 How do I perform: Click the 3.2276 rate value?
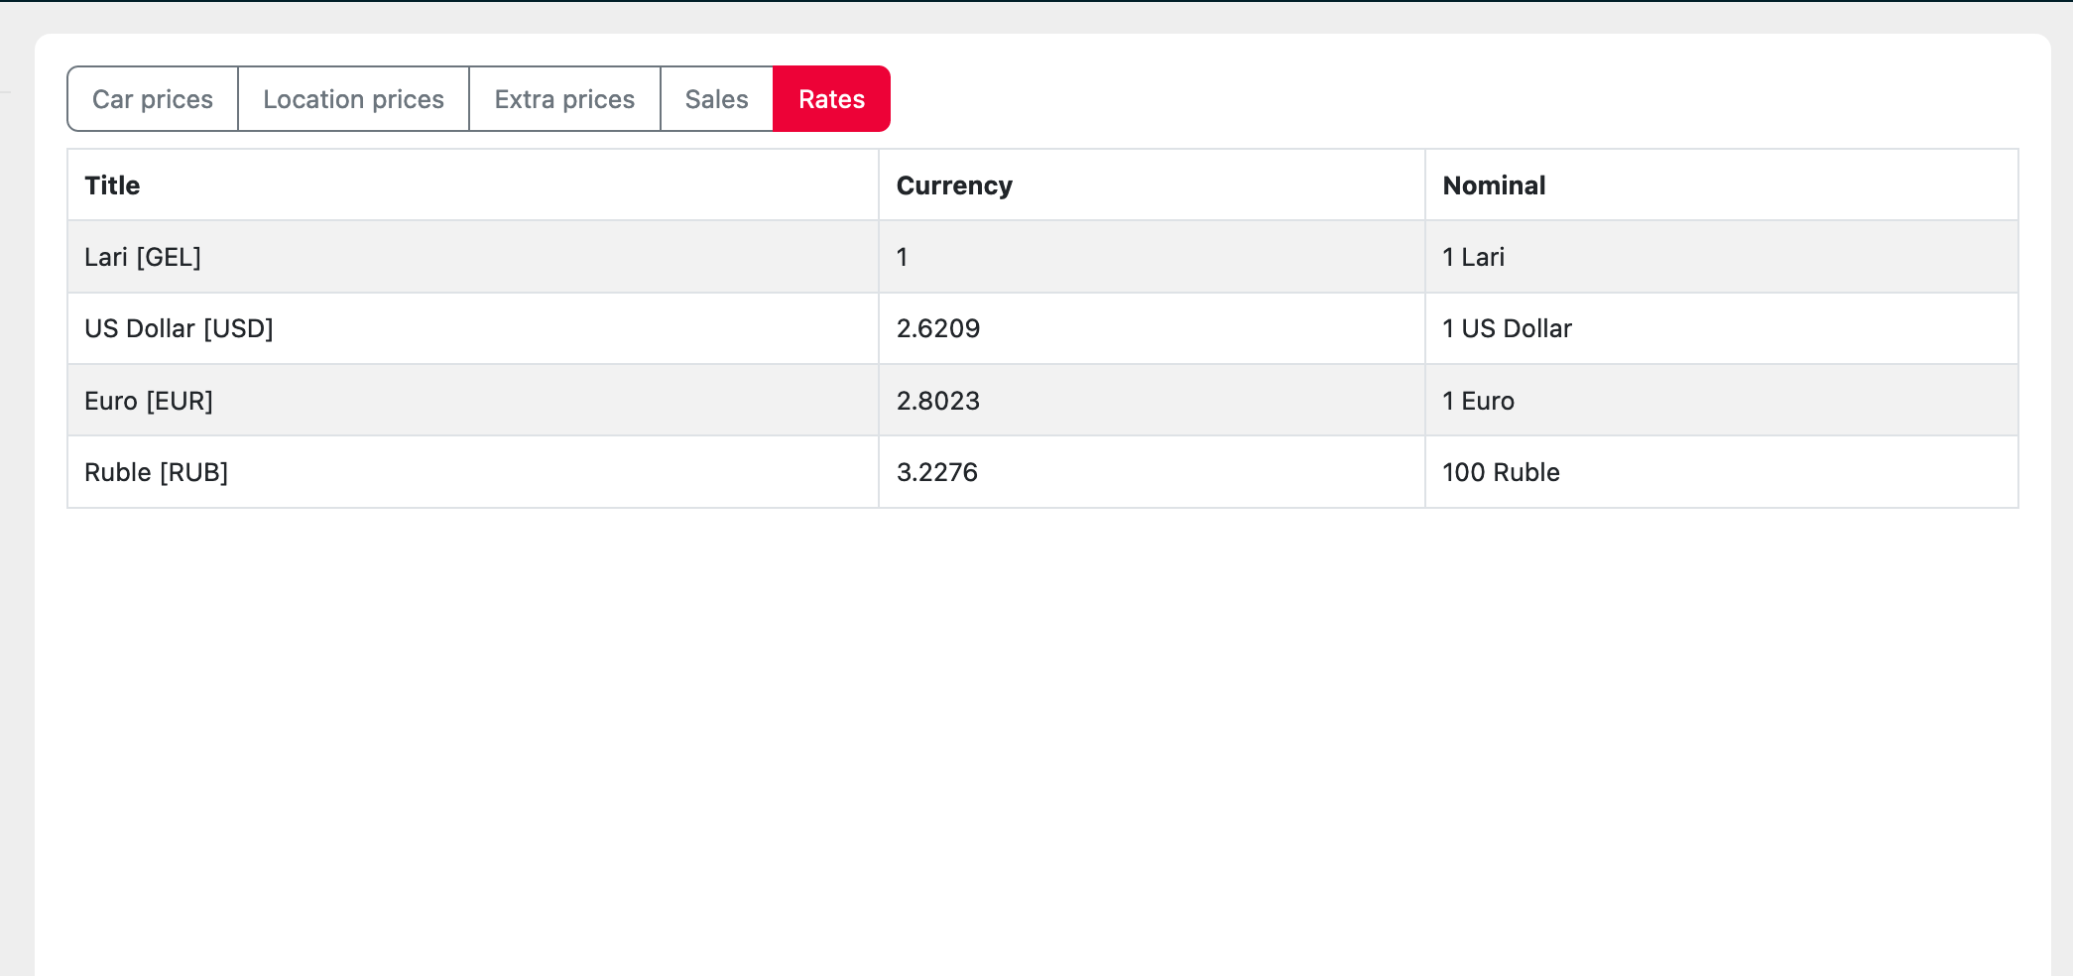[937, 472]
